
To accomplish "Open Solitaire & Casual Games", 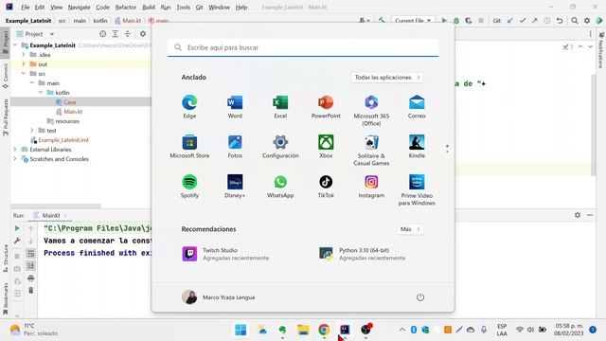I will [371, 151].
